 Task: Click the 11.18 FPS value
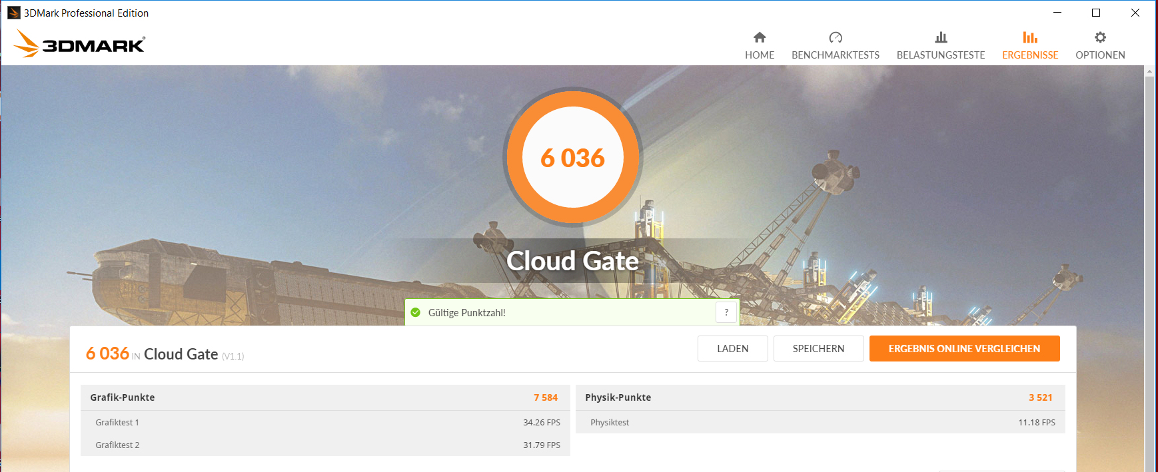coord(1037,423)
